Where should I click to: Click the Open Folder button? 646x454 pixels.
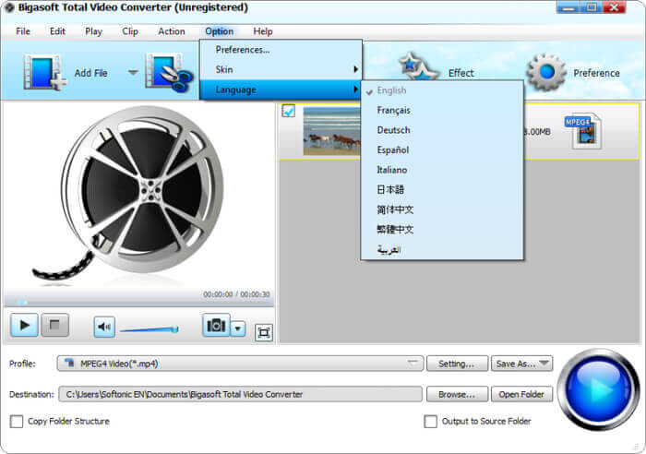point(521,394)
